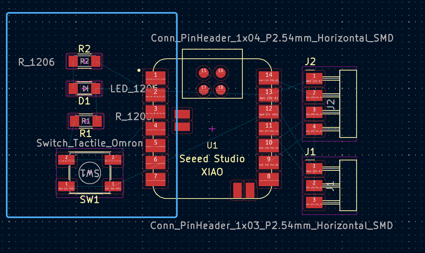Select the J2 connector body outline

[348, 104]
